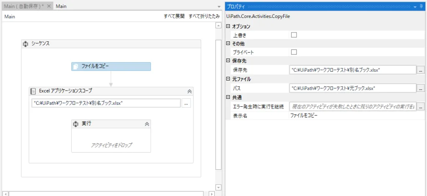Click the シーケンス title text
Screen dimensions: 427x196
pos(40,43)
